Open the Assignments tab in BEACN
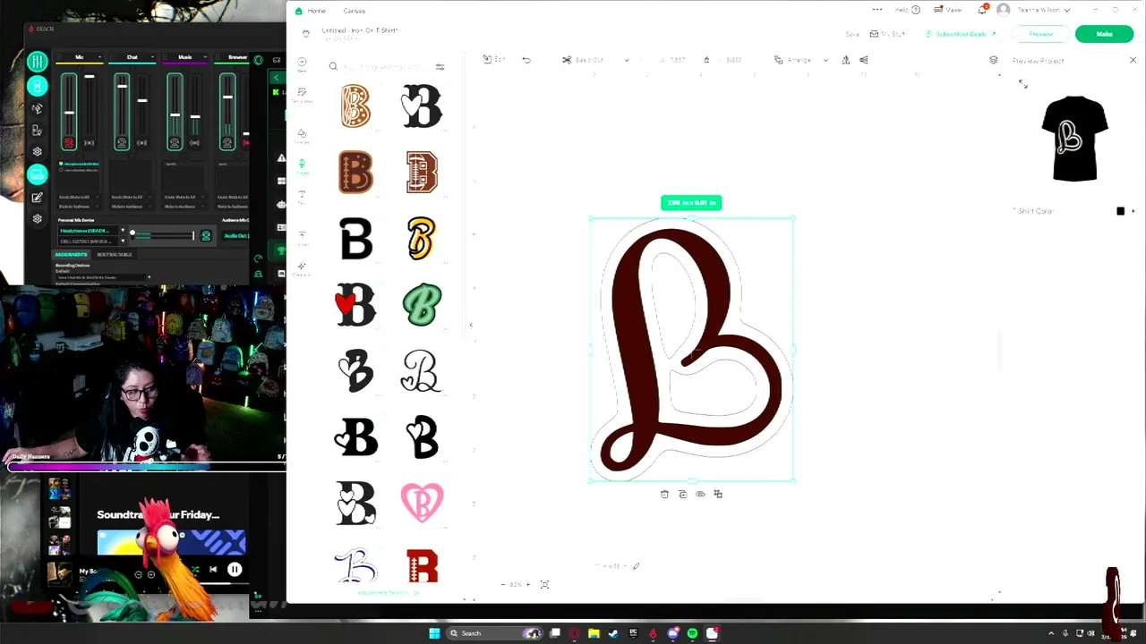 [71, 254]
